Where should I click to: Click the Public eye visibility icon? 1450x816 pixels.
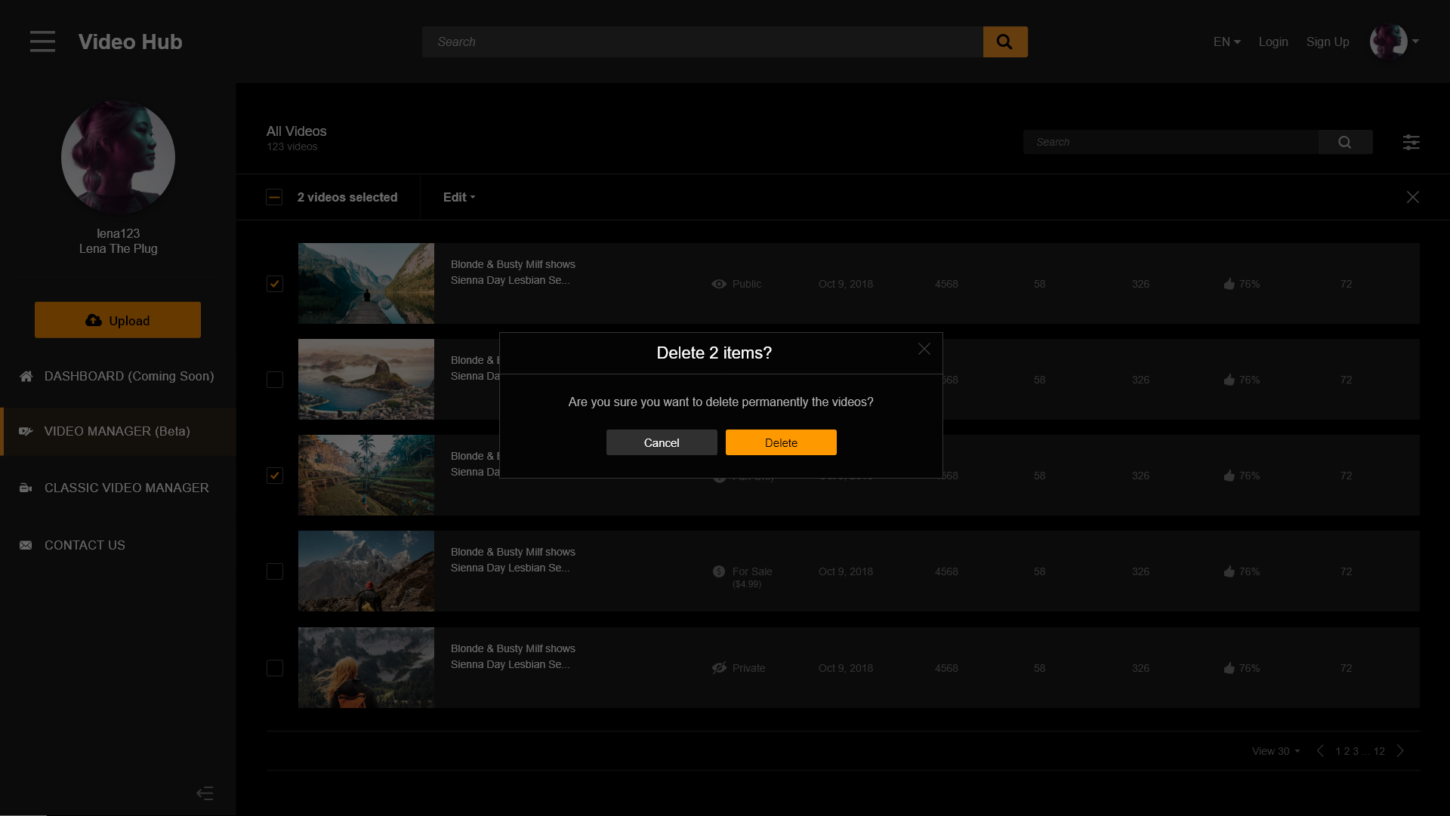719,284
